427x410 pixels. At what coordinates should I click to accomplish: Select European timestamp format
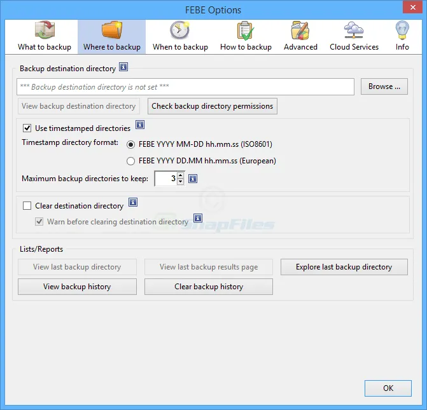click(130, 161)
